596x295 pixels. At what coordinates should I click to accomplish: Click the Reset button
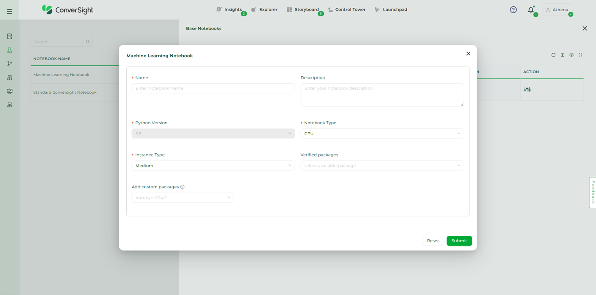(x=433, y=241)
